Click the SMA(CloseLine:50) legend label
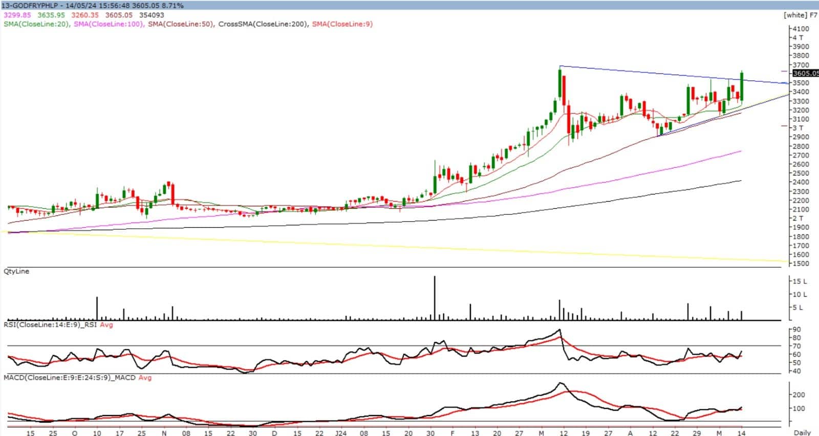 [181, 24]
